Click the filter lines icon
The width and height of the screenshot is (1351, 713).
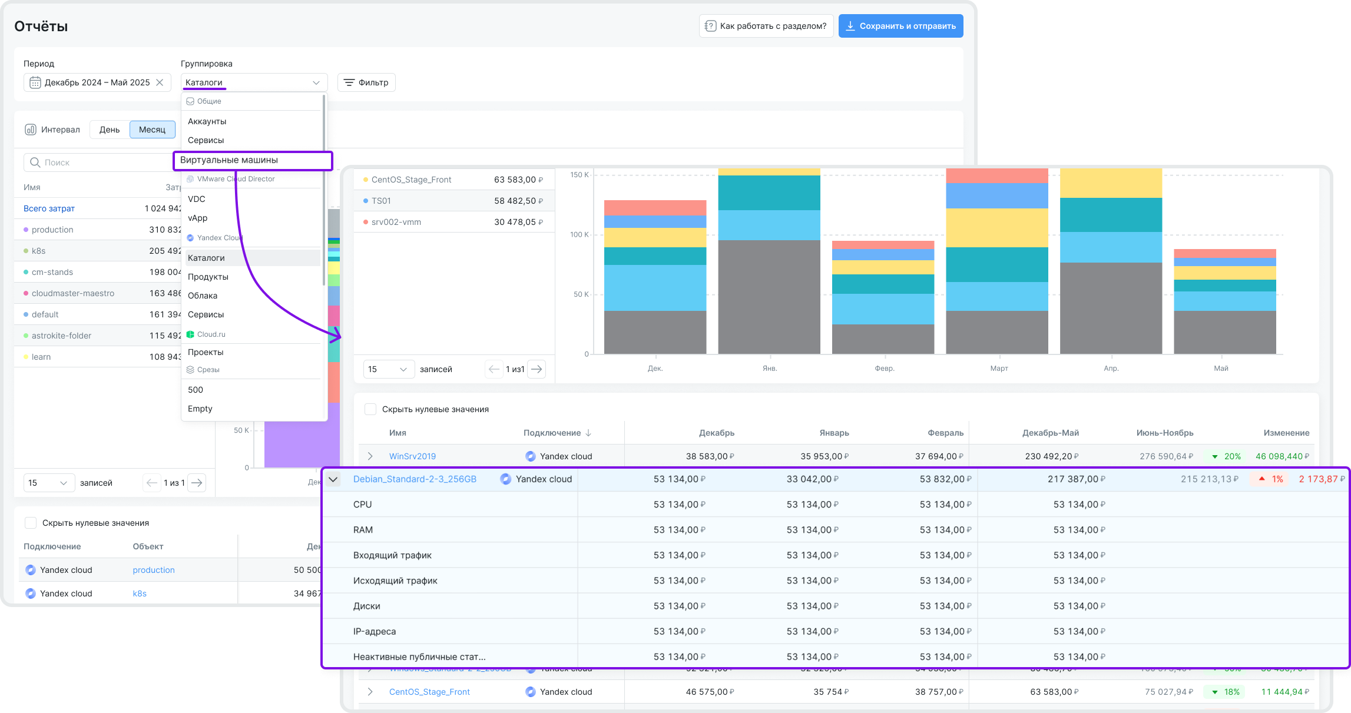click(x=349, y=82)
